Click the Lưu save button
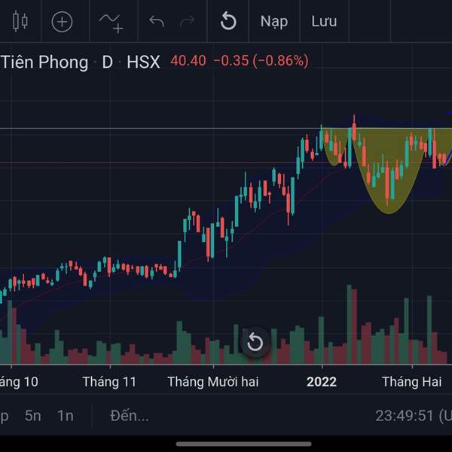 [x=324, y=21]
